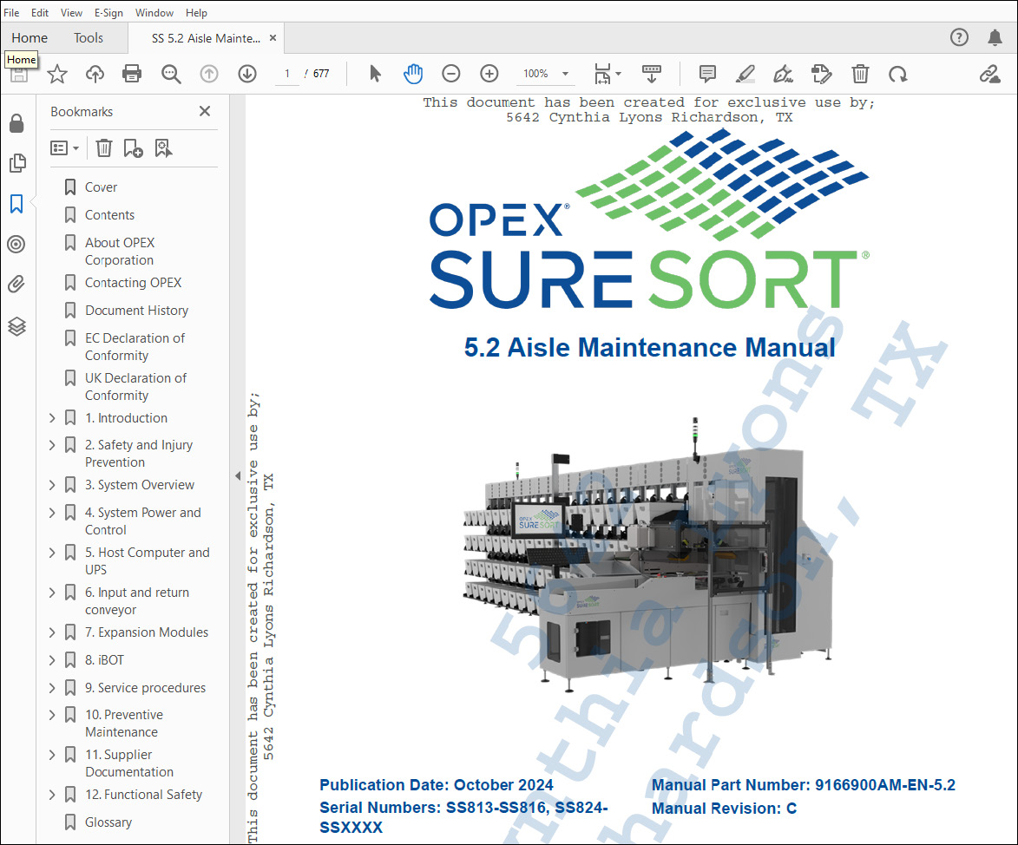Zoom out with minus button
The height and width of the screenshot is (845, 1018).
click(451, 74)
